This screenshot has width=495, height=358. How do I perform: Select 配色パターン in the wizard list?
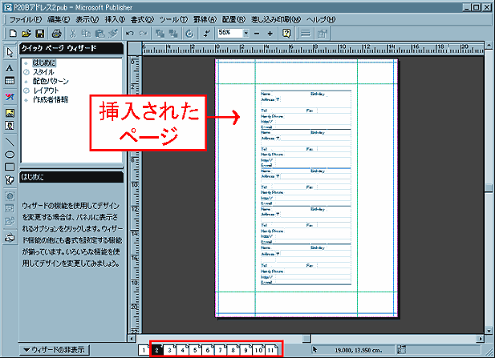pos(50,82)
